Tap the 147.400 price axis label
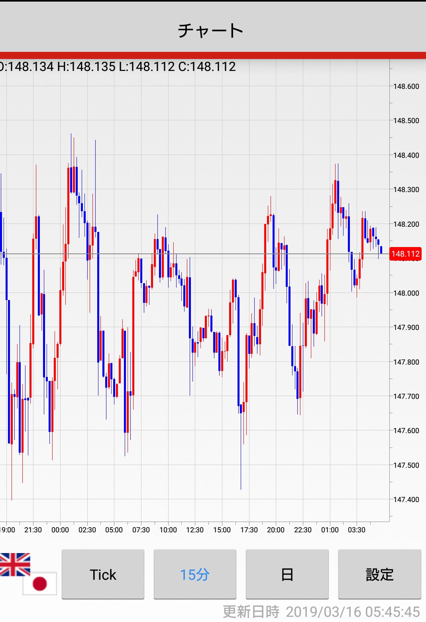The width and height of the screenshot is (426, 622). click(406, 500)
